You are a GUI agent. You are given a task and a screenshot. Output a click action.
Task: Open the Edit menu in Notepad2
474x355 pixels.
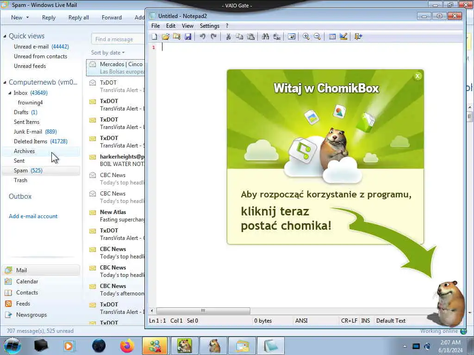coord(171,26)
